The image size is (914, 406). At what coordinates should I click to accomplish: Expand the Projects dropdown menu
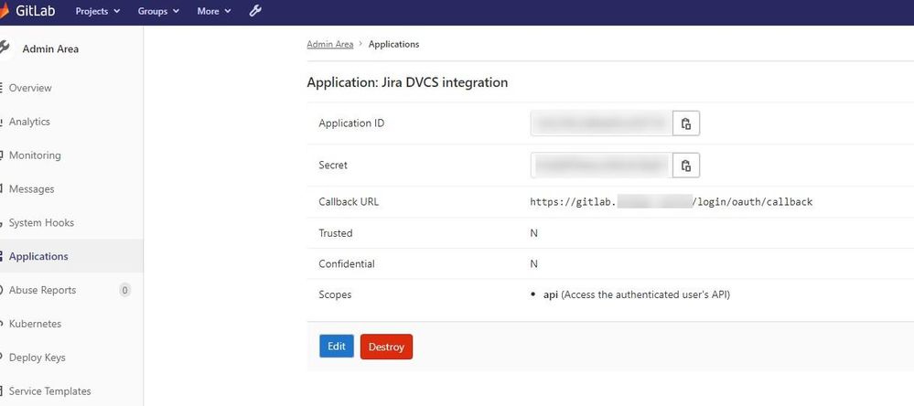point(97,11)
